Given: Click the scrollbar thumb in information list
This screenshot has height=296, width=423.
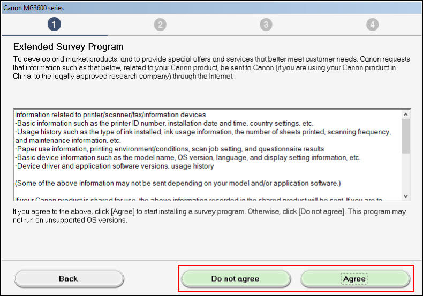Looking at the screenshot, I should pyautogui.click(x=405, y=136).
